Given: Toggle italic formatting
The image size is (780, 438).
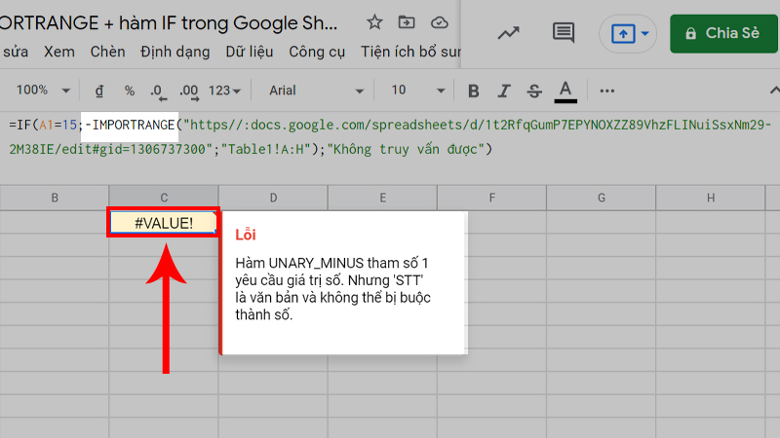Looking at the screenshot, I should 504,91.
